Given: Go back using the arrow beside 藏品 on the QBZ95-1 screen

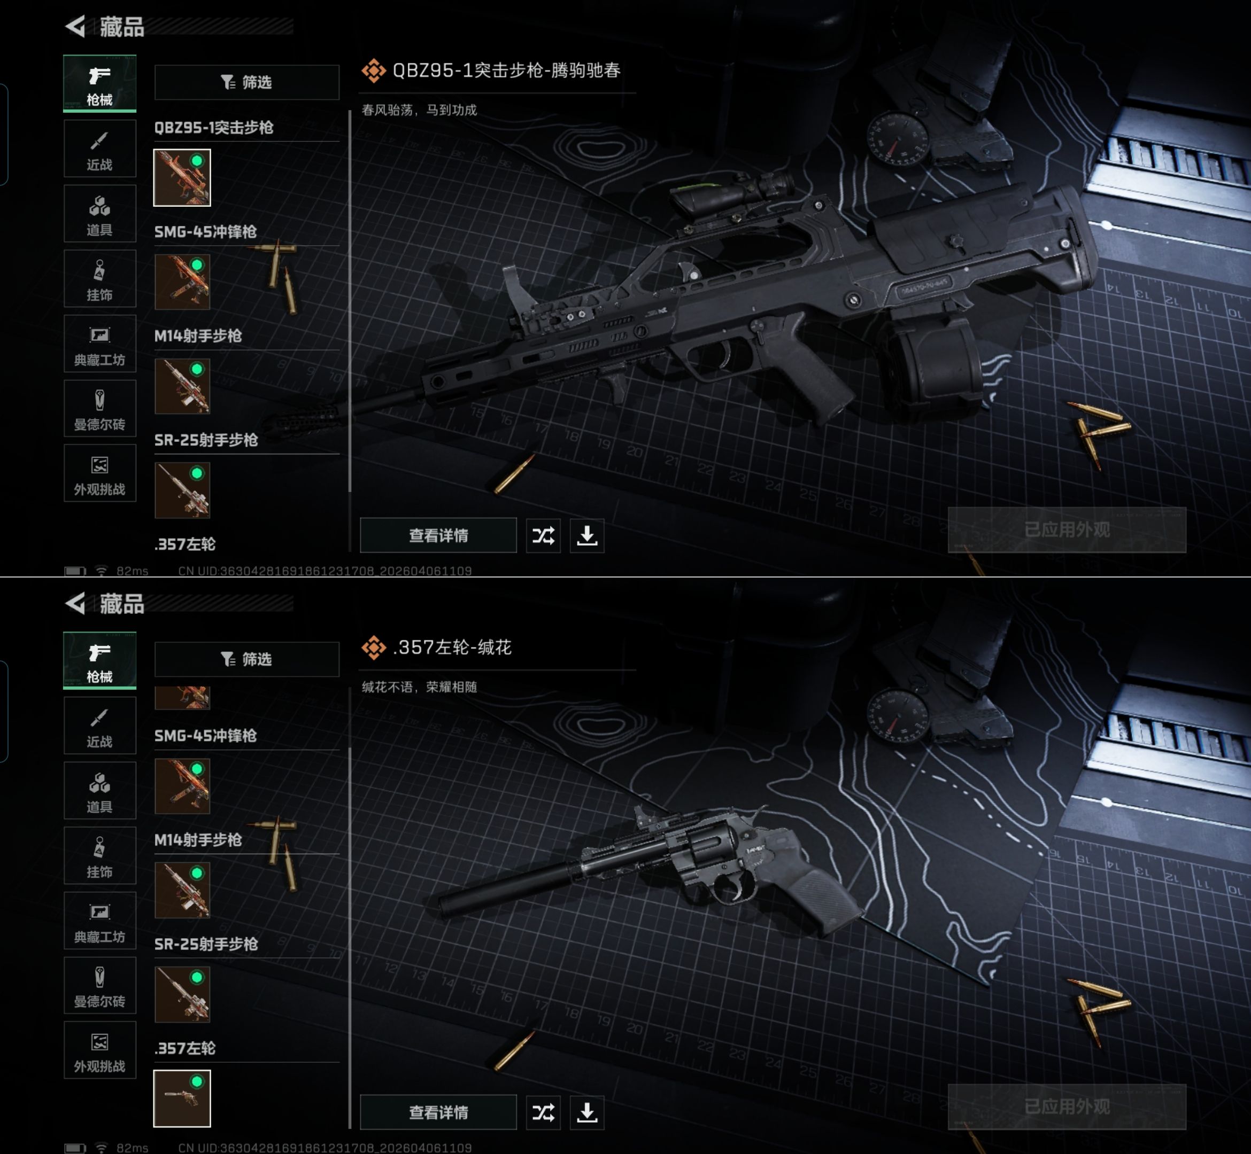Looking at the screenshot, I should click(x=75, y=26).
